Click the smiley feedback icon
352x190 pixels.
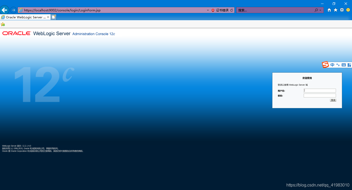(x=348, y=10)
